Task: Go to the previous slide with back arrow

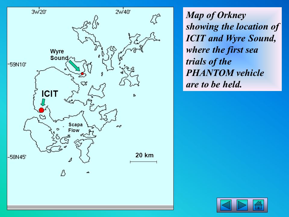Action: tap(226, 205)
